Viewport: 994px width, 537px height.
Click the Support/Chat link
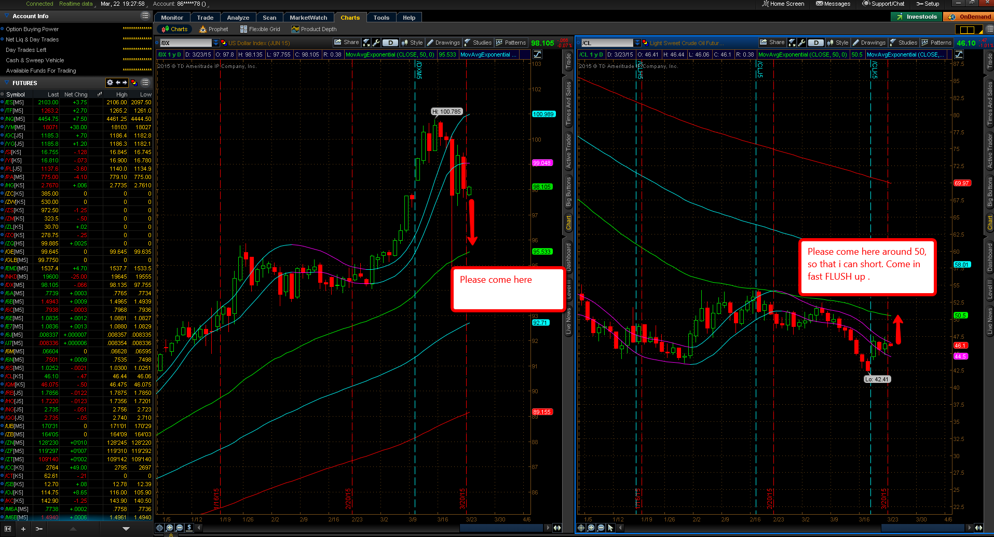[883, 4]
